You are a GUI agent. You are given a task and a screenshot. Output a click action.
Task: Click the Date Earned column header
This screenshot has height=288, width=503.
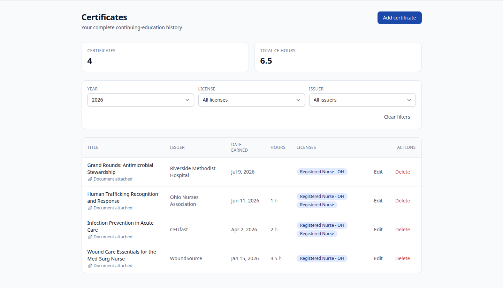coord(239,147)
